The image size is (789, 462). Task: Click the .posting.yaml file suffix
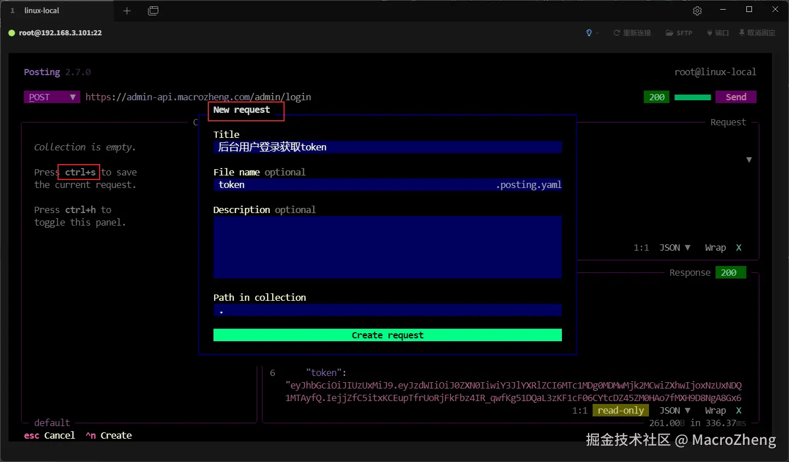coord(529,185)
